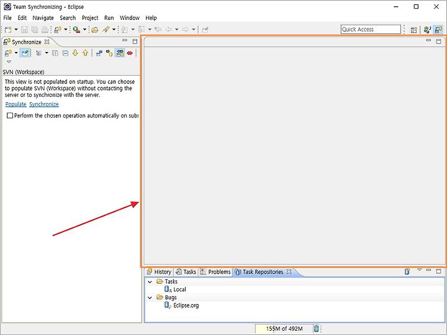Open the Task Repositories view menu

419,270
